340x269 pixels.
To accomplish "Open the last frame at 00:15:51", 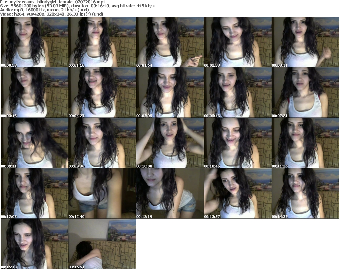I will point(102,244).
